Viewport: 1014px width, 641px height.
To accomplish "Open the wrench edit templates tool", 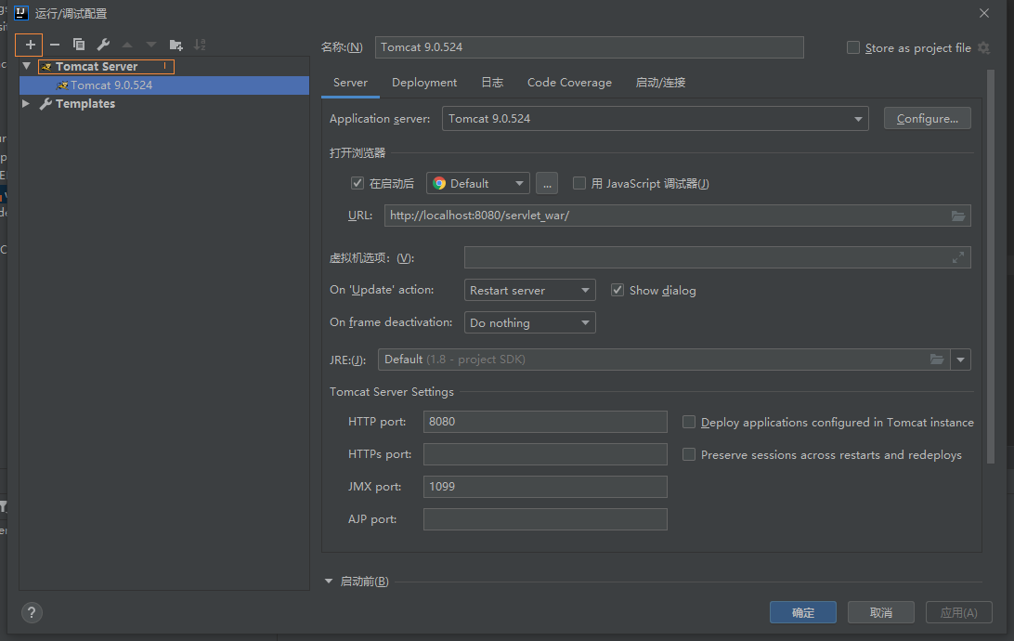I will point(103,45).
